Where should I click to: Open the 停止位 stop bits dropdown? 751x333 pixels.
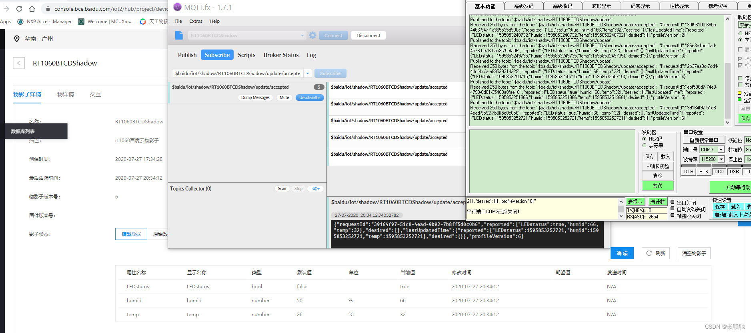(x=747, y=159)
